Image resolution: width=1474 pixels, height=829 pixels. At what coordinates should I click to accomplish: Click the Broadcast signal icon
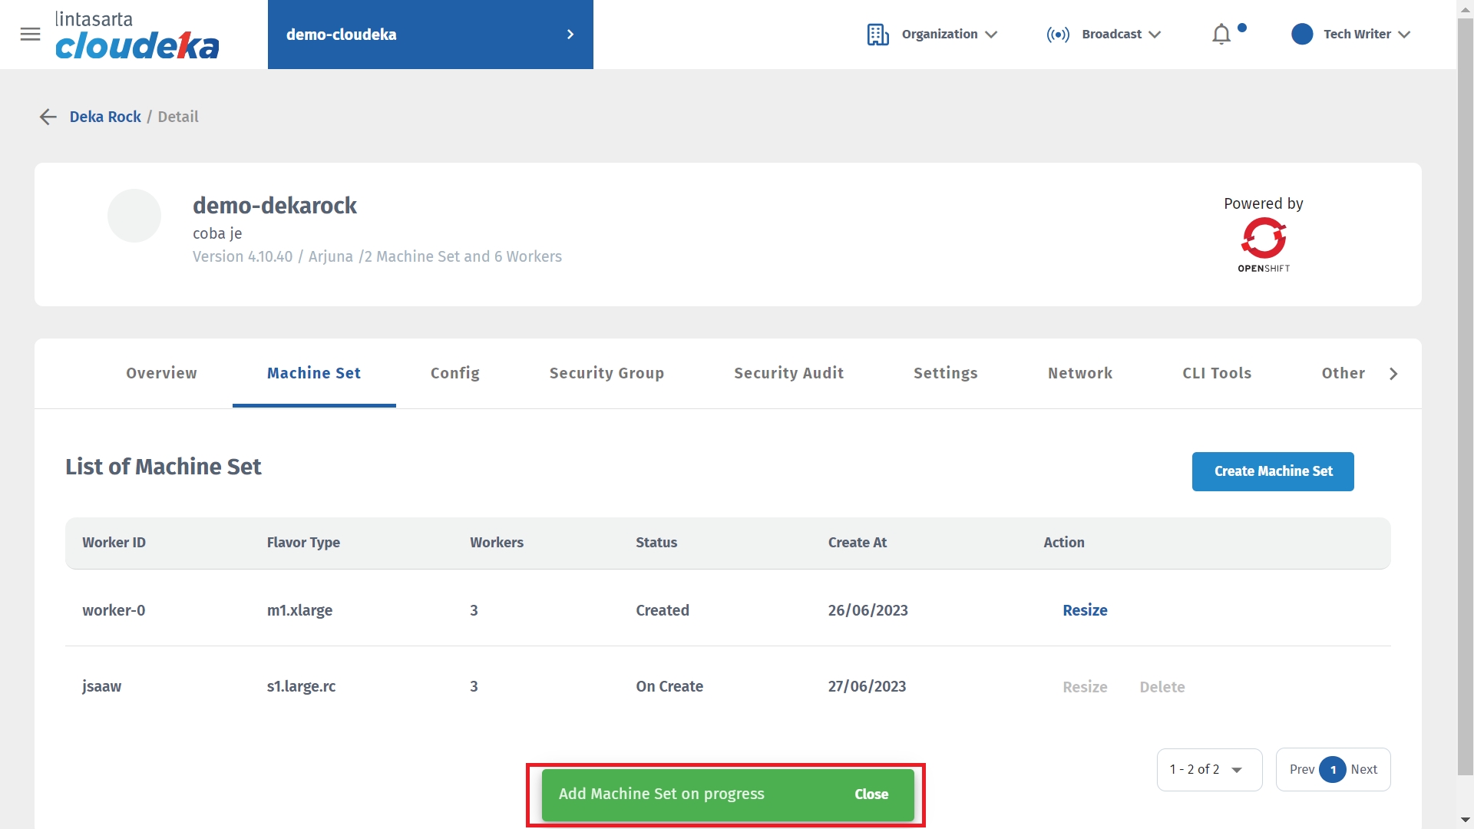point(1057,35)
